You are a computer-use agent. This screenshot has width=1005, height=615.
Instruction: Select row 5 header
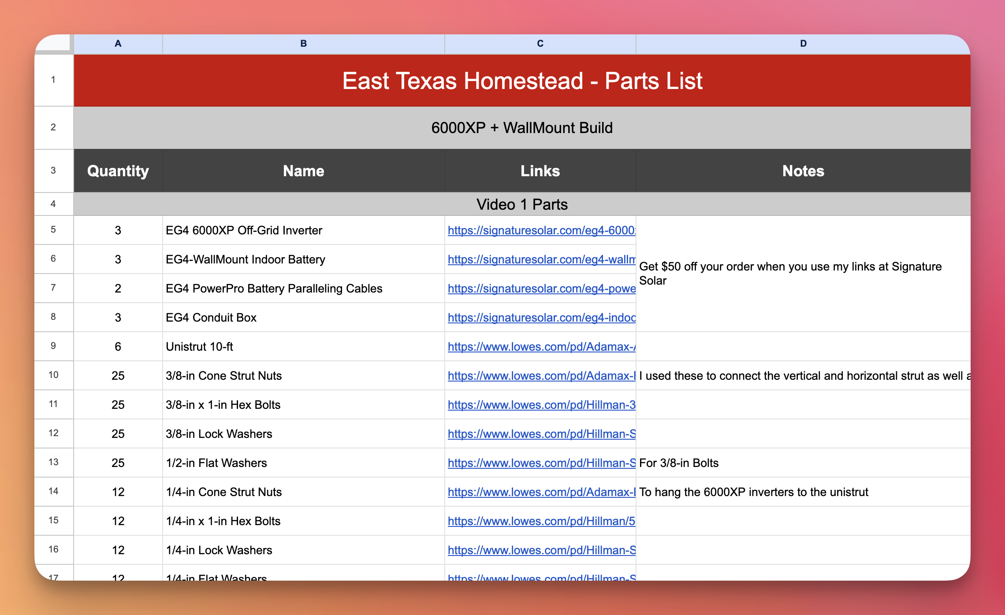click(x=53, y=230)
